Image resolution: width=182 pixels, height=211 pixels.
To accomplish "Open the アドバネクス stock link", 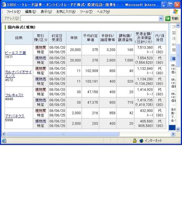I will (x=15, y=116).
